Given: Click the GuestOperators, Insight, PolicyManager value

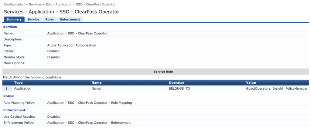Looking at the screenshot, I should [x=276, y=89].
